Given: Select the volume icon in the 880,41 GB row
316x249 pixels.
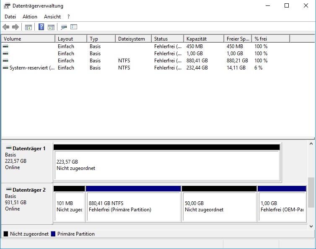Looking at the screenshot, I should pyautogui.click(x=5, y=60).
